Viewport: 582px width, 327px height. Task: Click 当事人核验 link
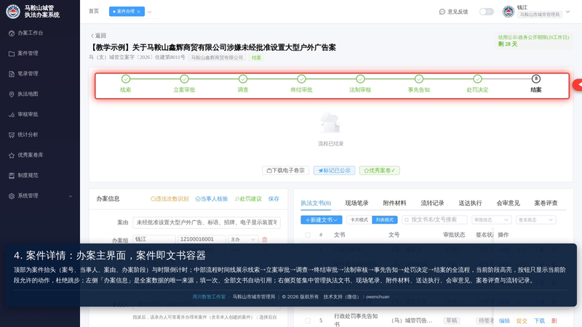point(211,199)
